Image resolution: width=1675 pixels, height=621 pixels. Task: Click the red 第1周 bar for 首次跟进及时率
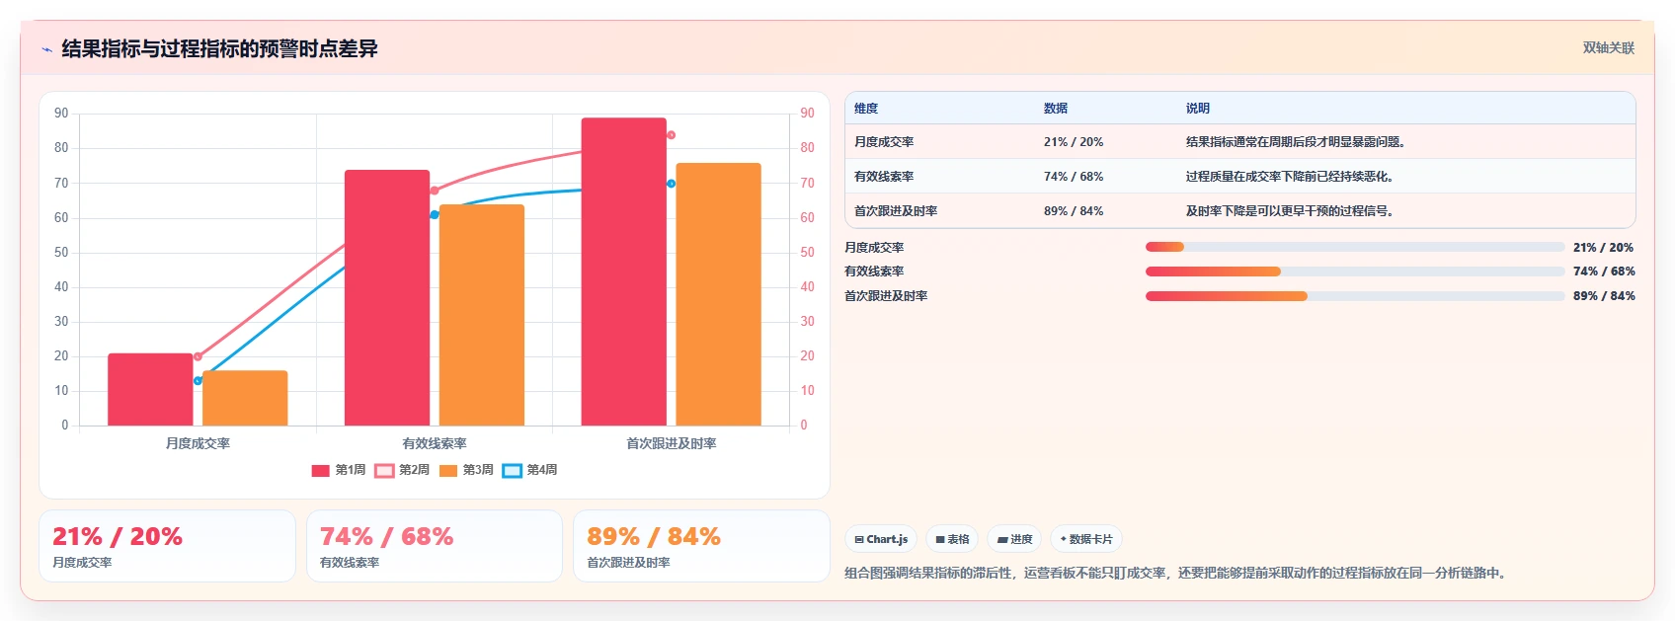(x=624, y=272)
